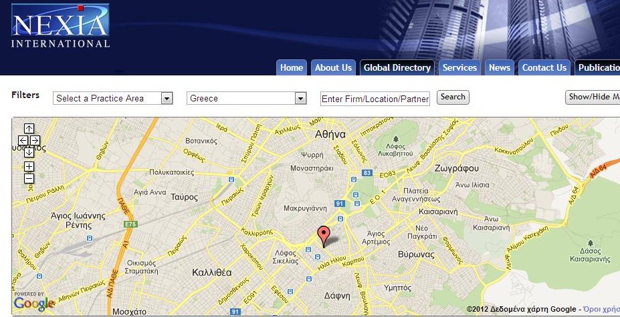Click the route 83 shield icon

coord(367,173)
